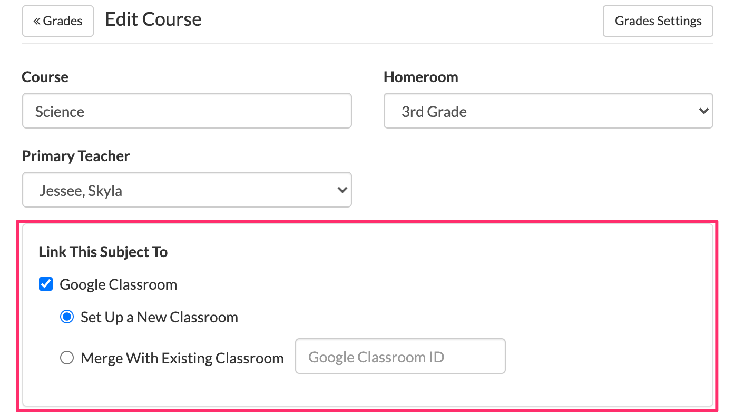Click the Merge With Existing Classroom label text
The width and height of the screenshot is (744, 414).
[182, 359]
